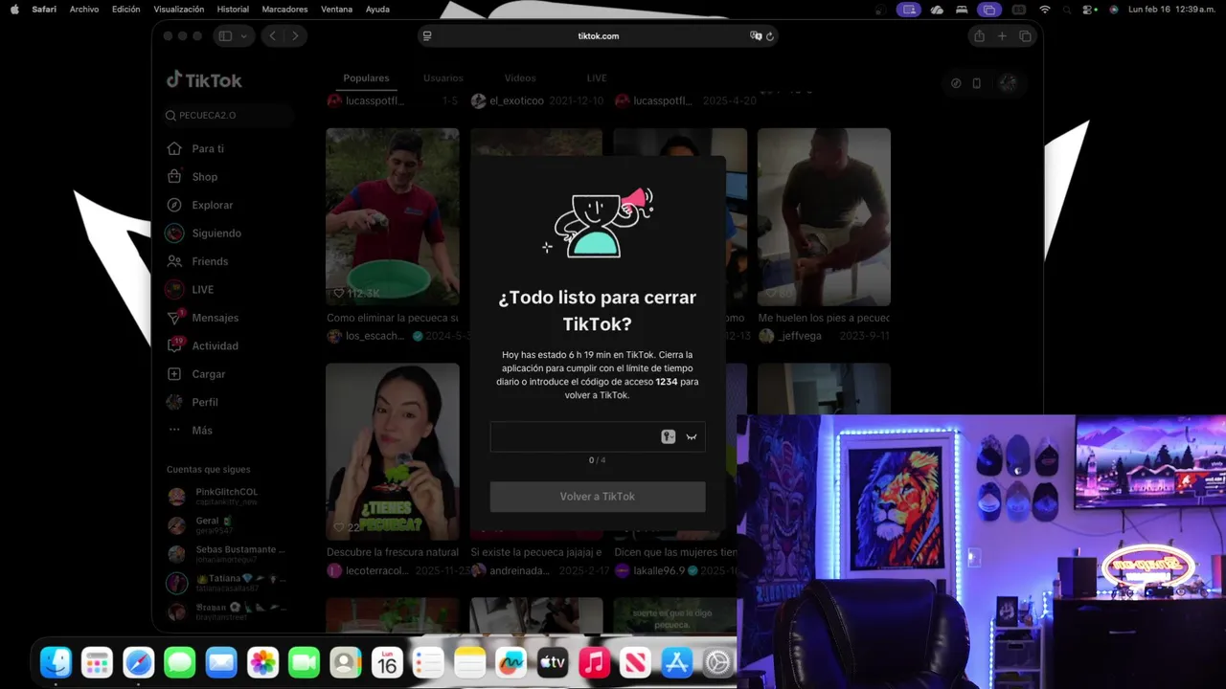Screen dimensions: 1226x689
Task: Open Music app from the Dock
Action: coord(595,662)
